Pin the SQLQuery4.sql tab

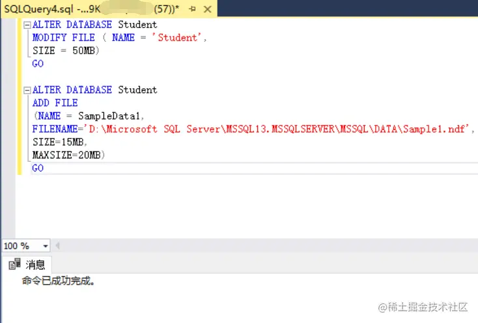tap(192, 9)
